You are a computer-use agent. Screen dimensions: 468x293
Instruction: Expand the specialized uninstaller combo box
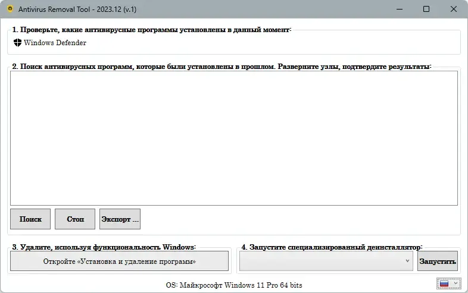pos(326,261)
